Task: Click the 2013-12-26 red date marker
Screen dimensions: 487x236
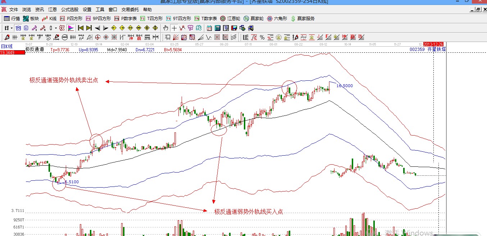Action: pos(434,44)
